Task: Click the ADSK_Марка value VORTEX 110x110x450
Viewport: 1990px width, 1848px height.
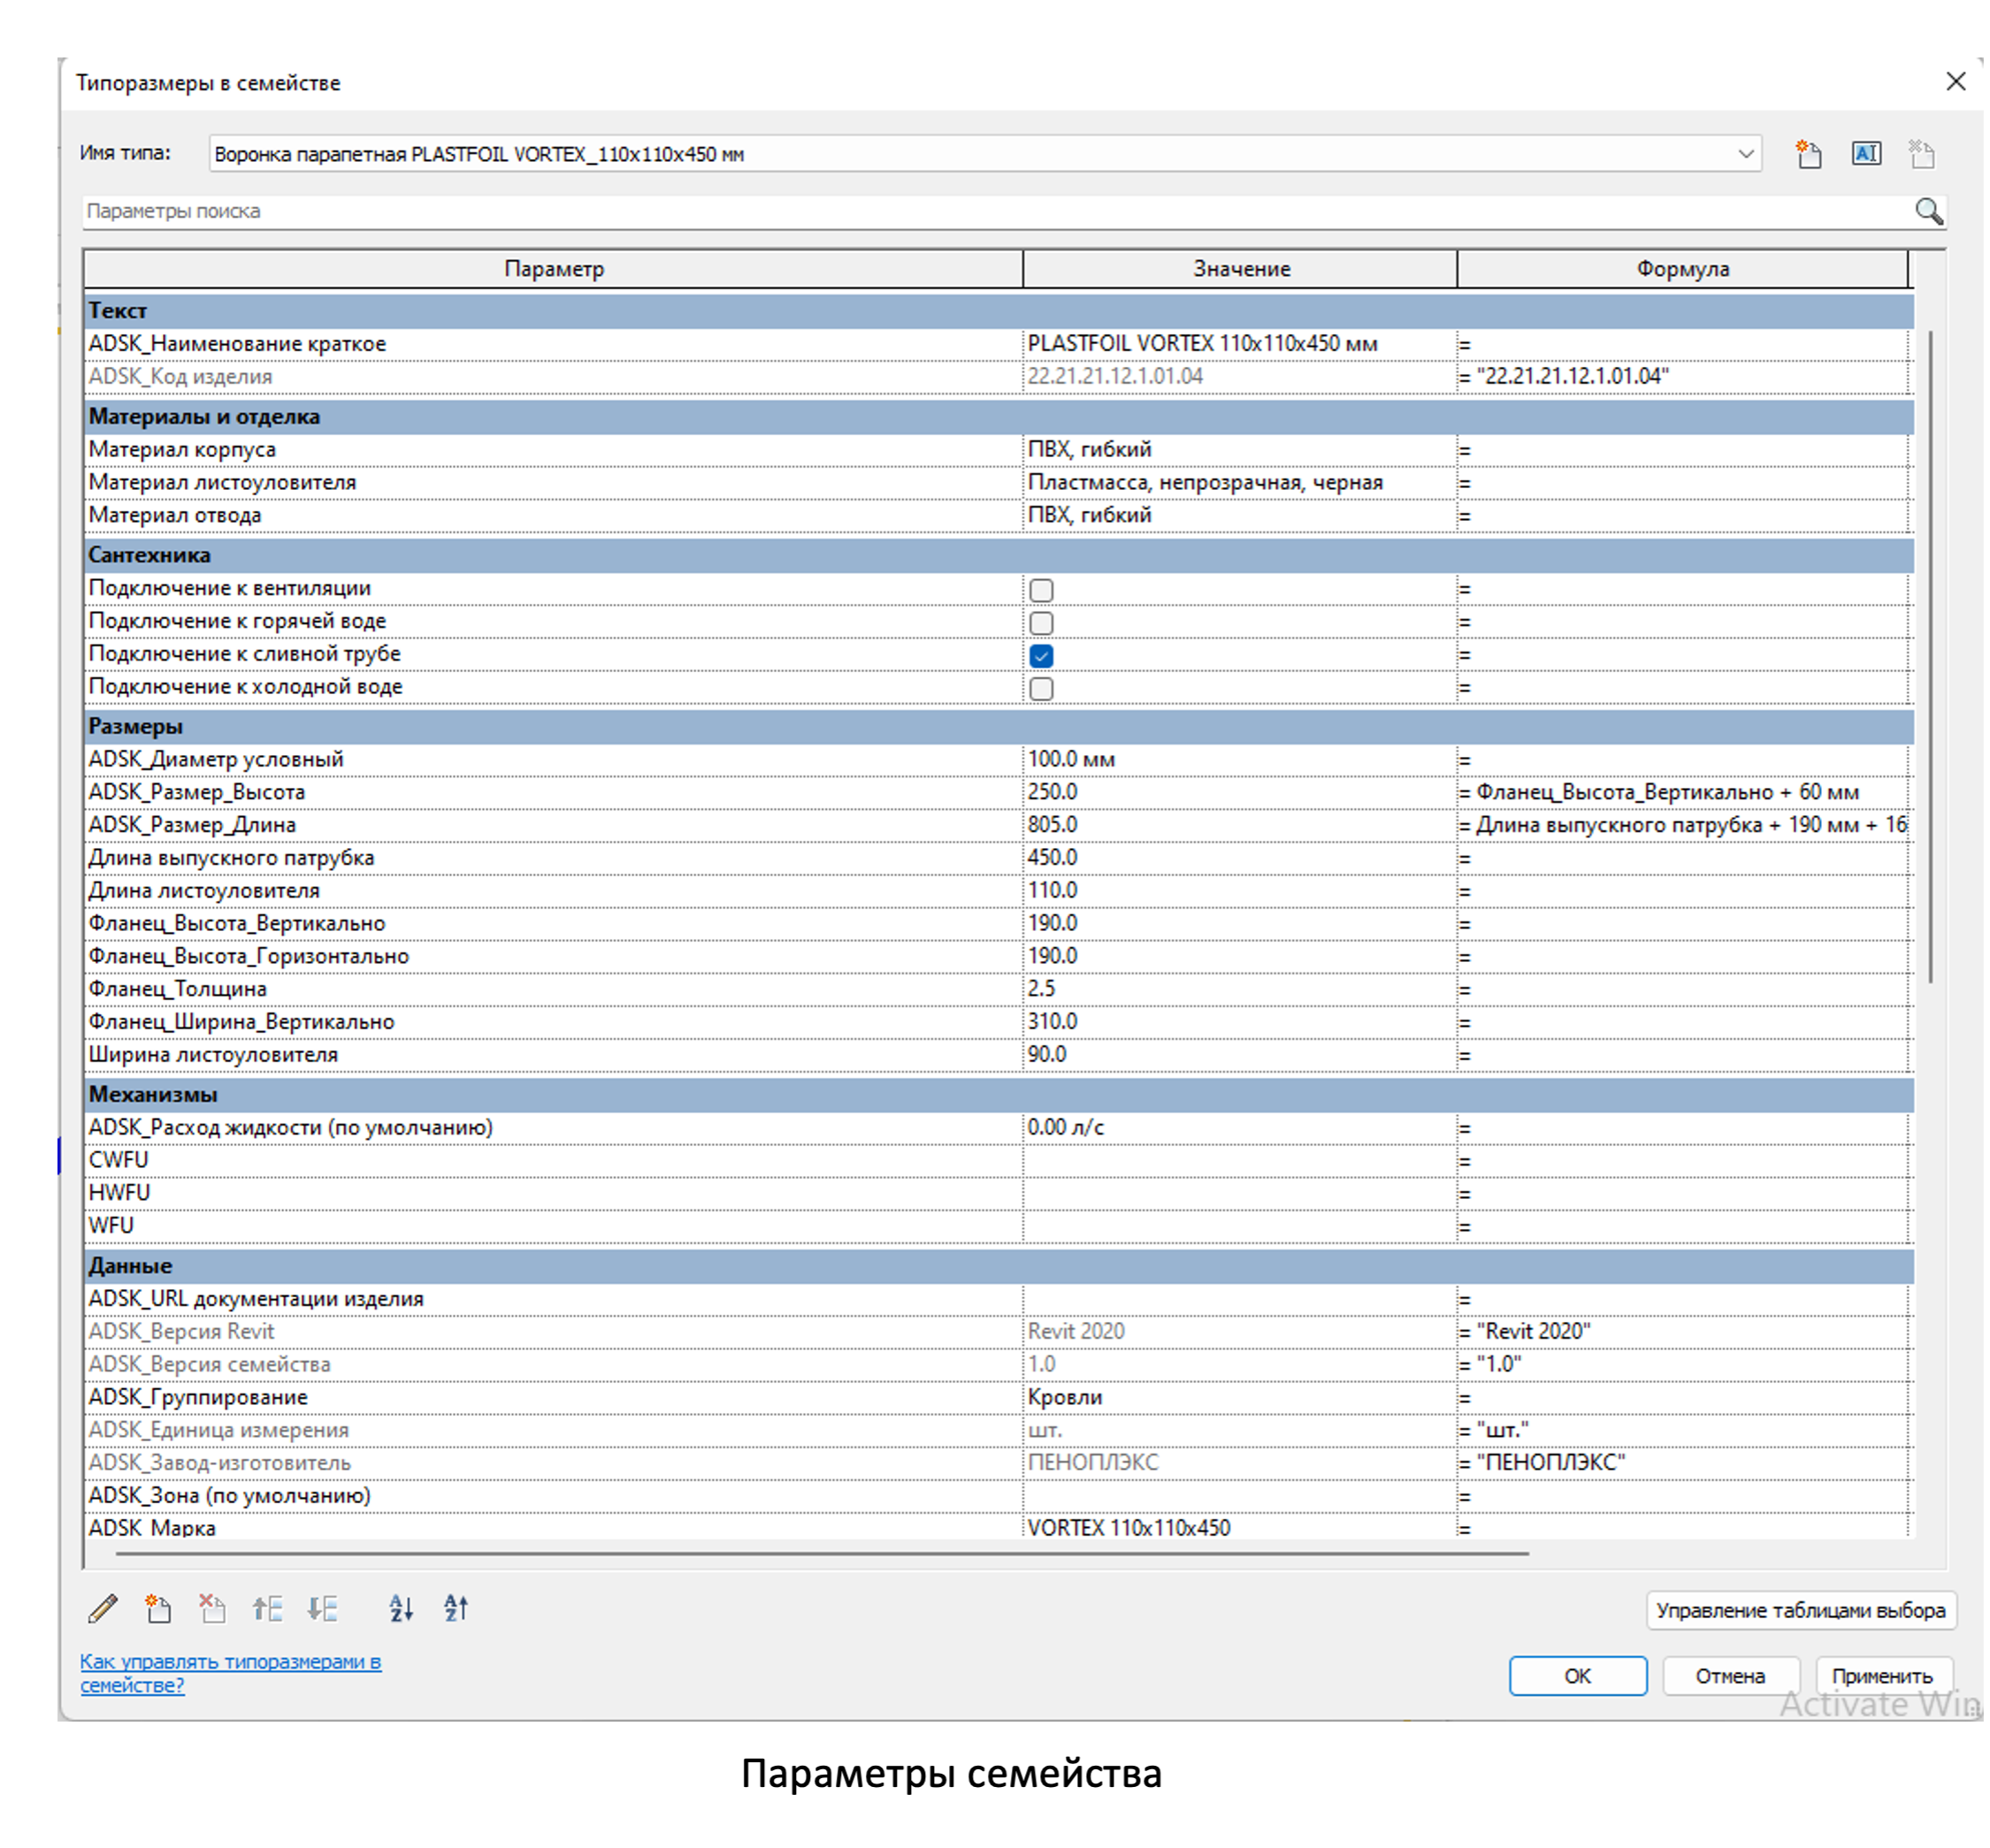Action: [1240, 1527]
